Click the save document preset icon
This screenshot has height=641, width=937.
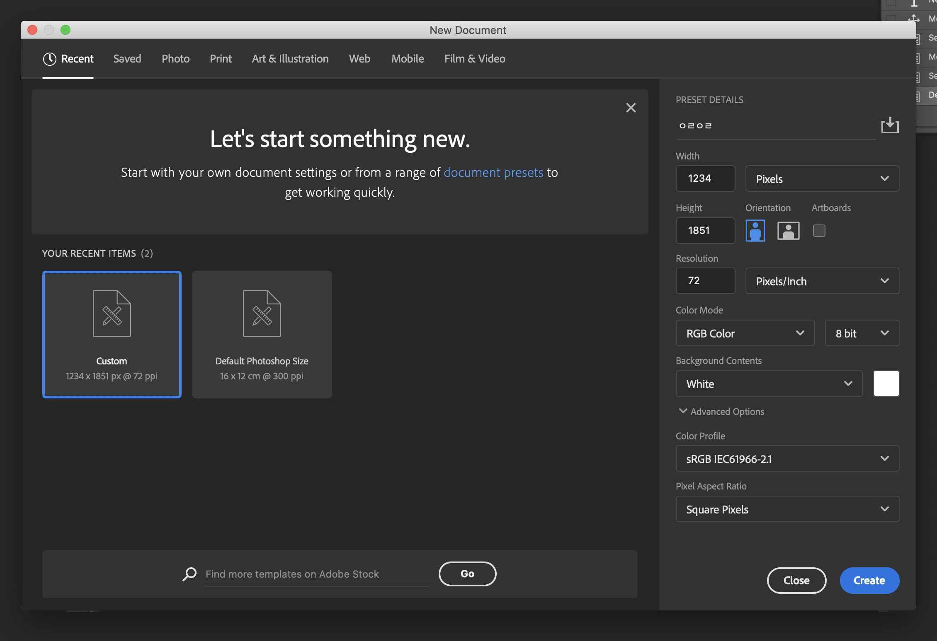coord(890,125)
